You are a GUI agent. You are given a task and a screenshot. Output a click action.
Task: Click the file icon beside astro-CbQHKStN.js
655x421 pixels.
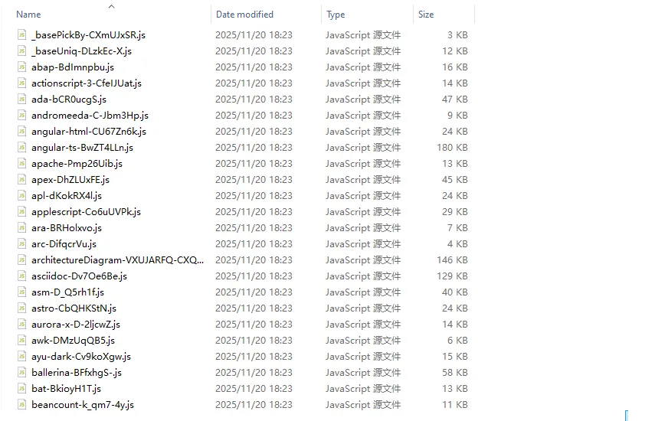21,308
